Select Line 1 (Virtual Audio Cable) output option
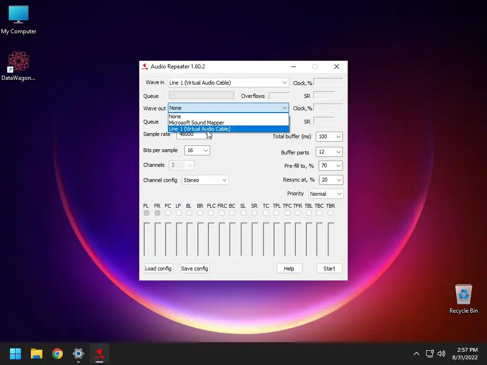 click(228, 129)
